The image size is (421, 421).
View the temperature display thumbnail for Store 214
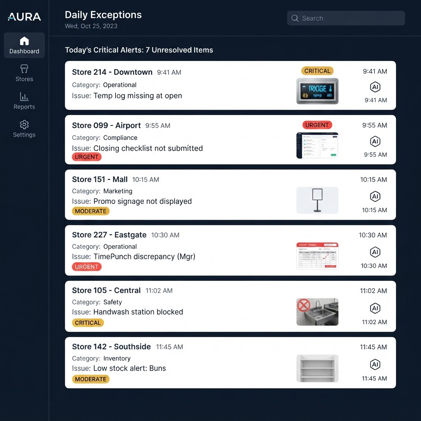pos(317,91)
